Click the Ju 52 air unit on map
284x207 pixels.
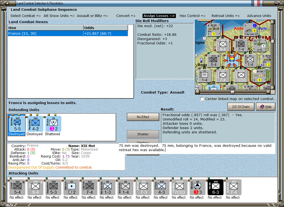point(259,45)
